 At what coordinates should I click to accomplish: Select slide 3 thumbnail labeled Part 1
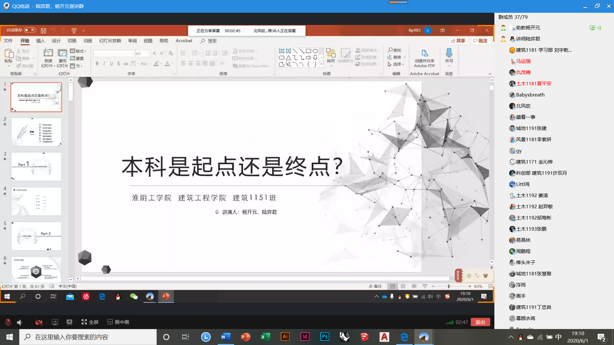(x=36, y=166)
